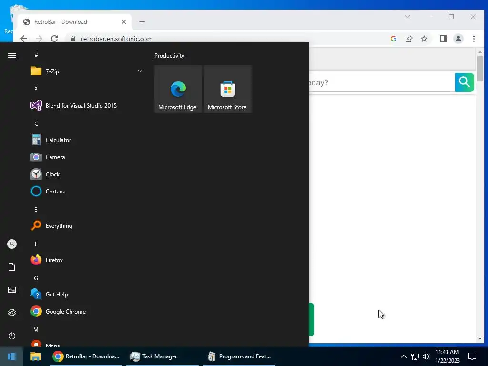Click Chrome's back arrow
This screenshot has height=366, width=488.
tap(24, 39)
